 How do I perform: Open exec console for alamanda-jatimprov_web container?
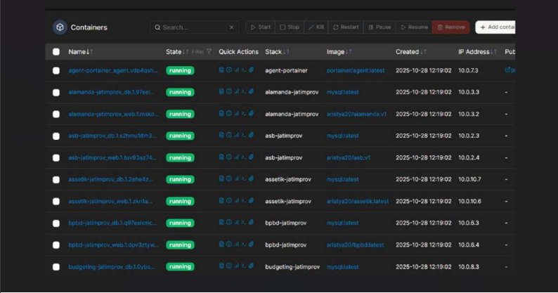(244, 113)
